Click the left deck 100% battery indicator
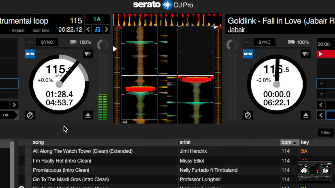This screenshot has width=335, height=188. click(x=81, y=42)
